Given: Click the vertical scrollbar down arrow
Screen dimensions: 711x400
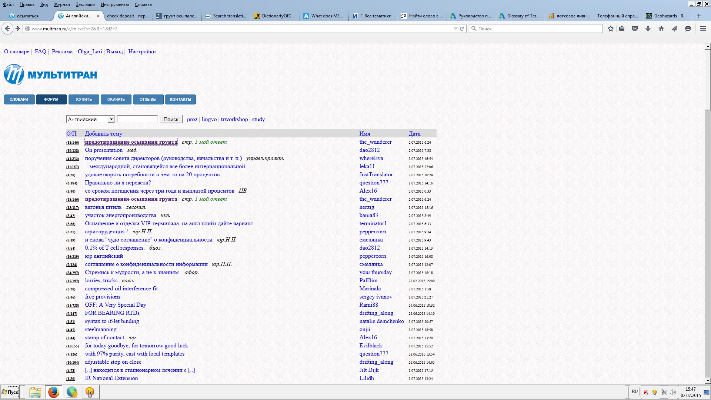Looking at the screenshot, I should (x=708, y=380).
